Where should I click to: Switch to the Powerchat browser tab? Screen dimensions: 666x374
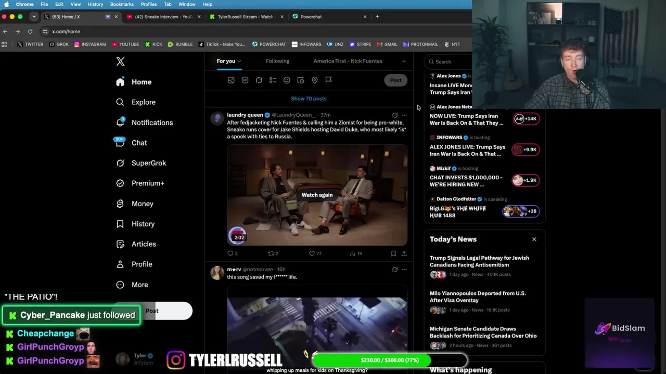(x=329, y=17)
